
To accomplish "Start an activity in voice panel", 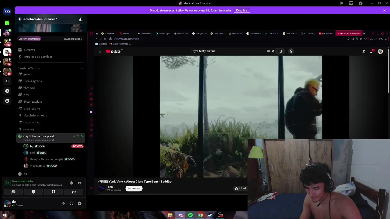I will [54, 192].
